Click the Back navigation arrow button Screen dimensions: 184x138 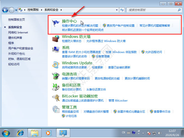5,10
